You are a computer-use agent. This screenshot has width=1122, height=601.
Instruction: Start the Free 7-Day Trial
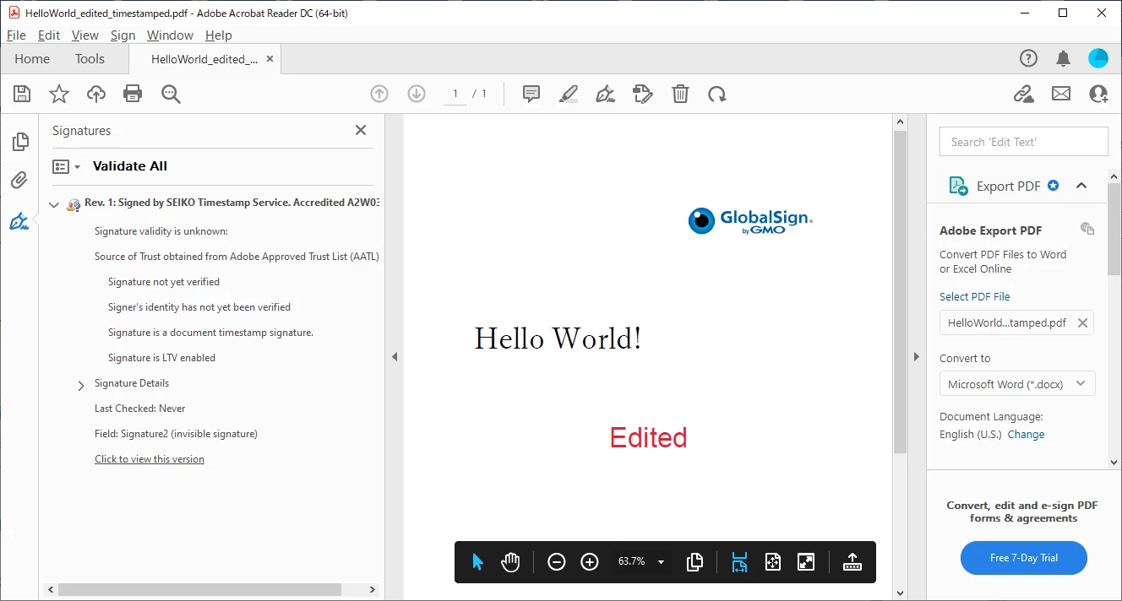(1024, 558)
